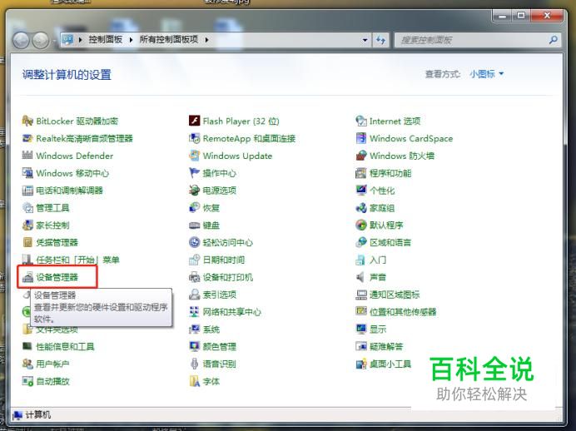The width and height of the screenshot is (576, 431).
Task: Open Windows 移动中心 icon
Action: click(28, 173)
